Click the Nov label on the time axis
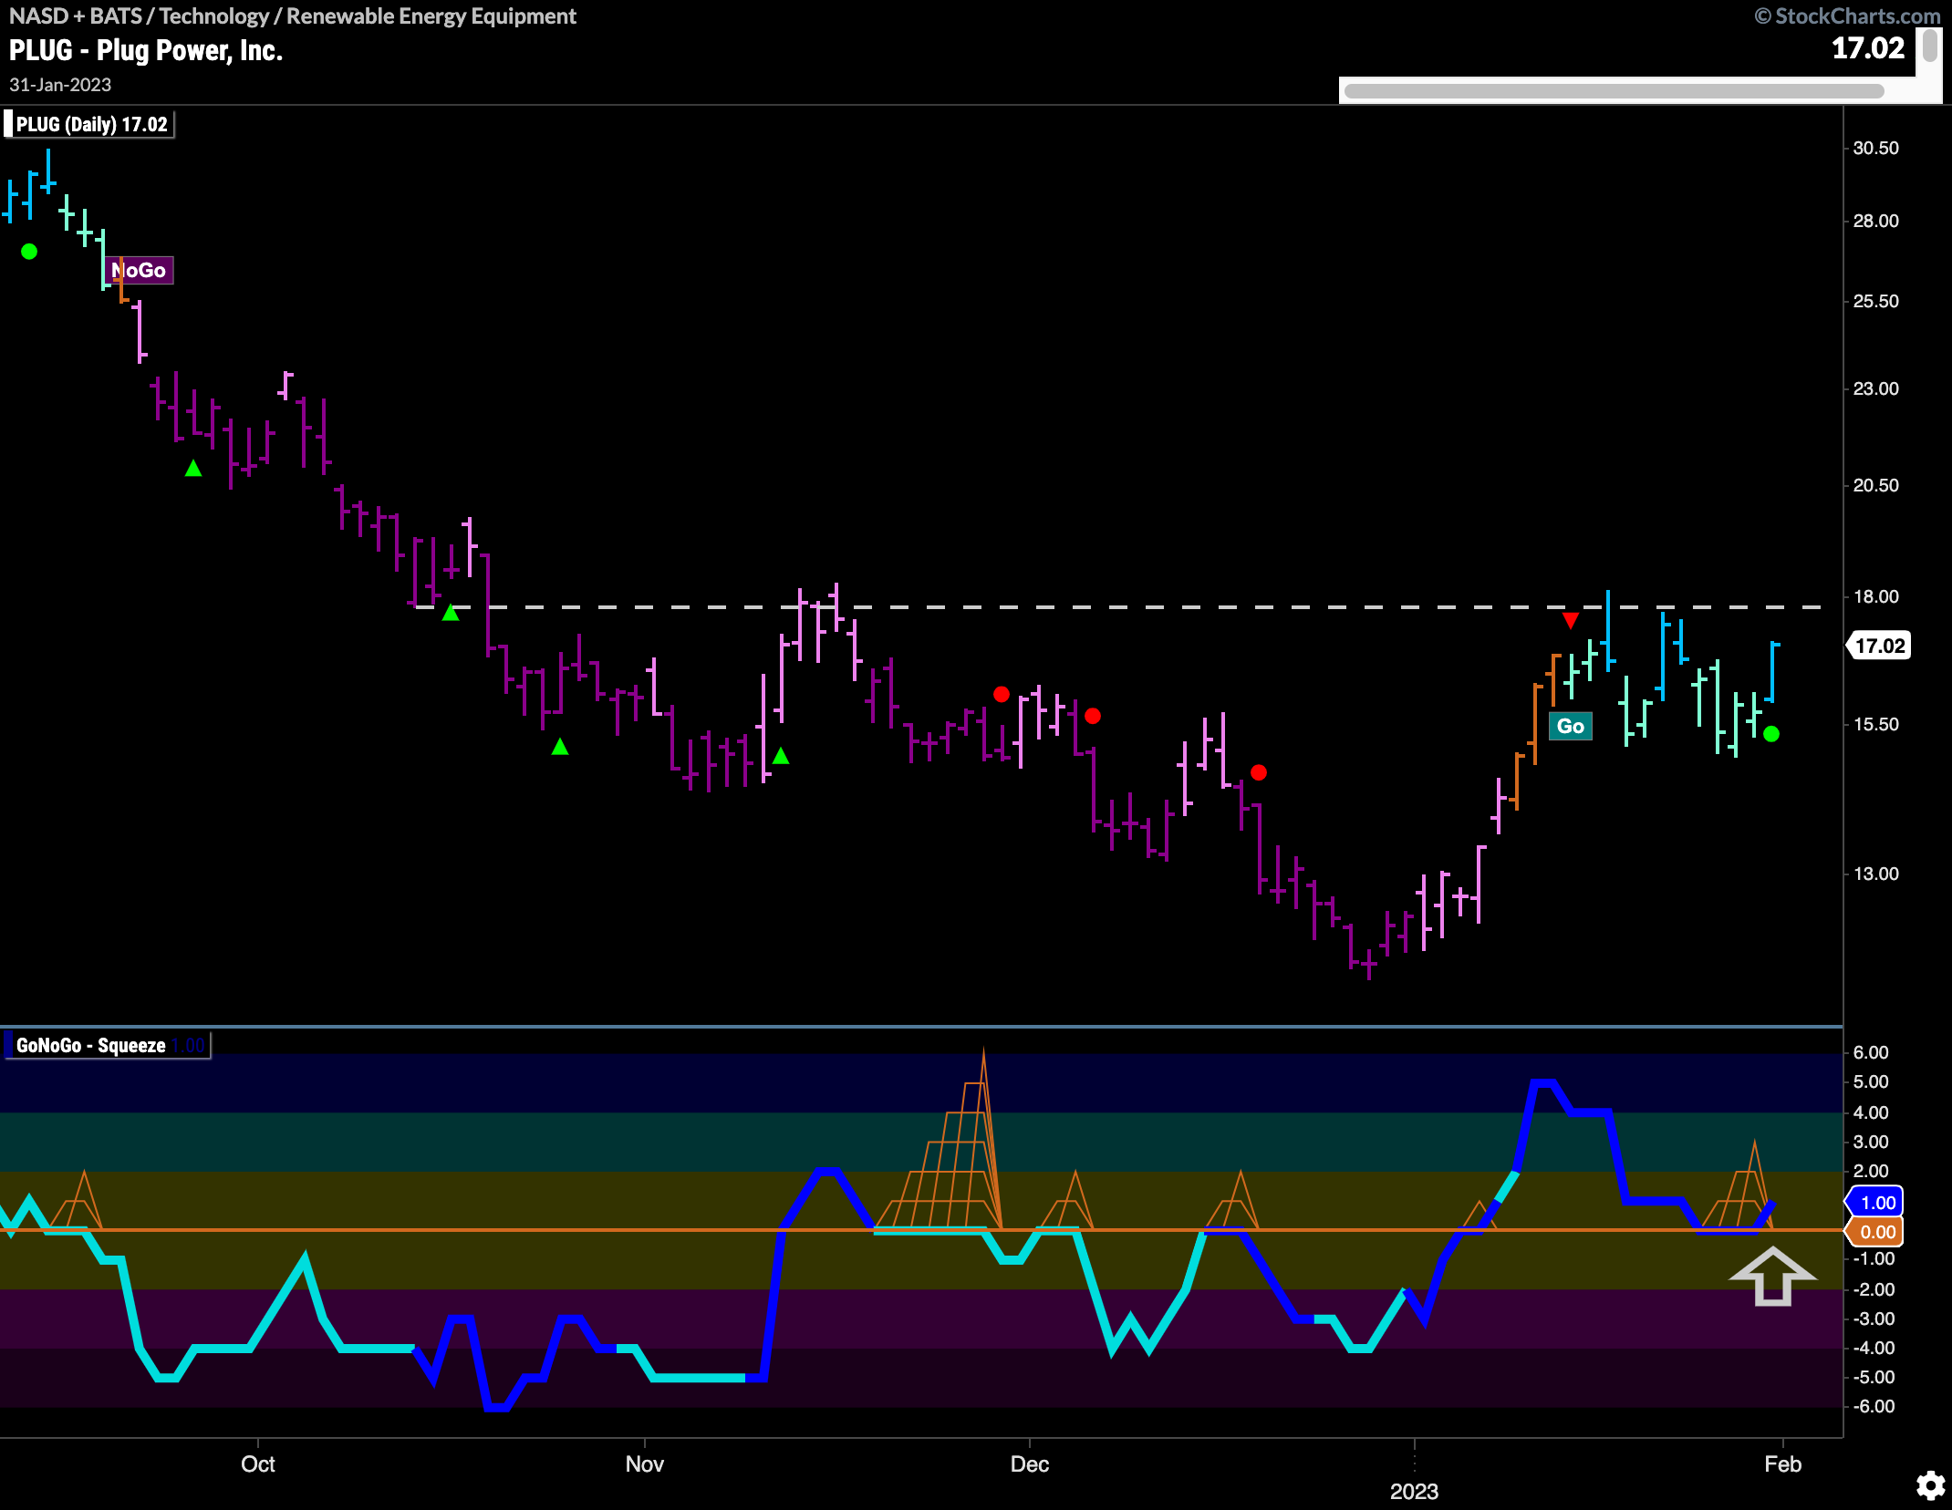1952x1510 pixels. point(644,1463)
